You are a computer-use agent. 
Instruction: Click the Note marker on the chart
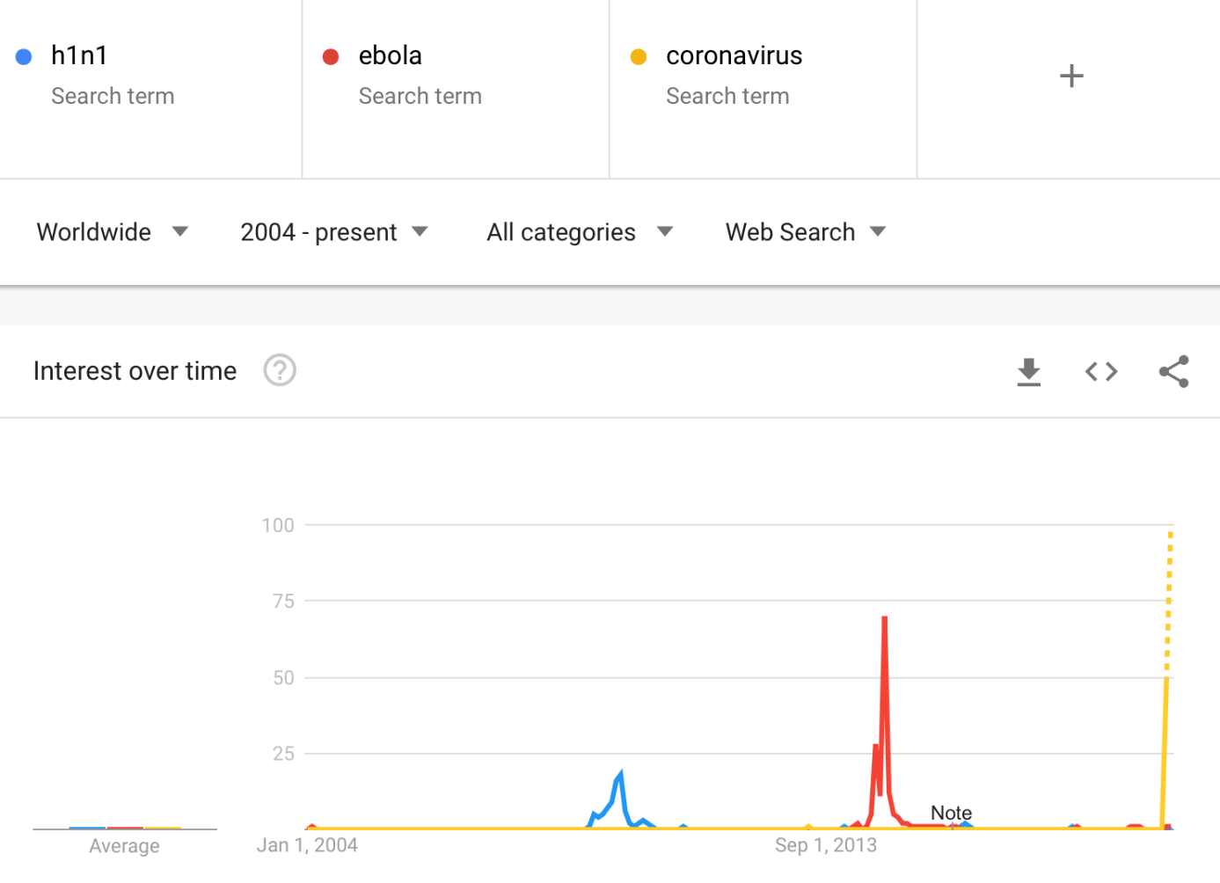[x=951, y=813]
